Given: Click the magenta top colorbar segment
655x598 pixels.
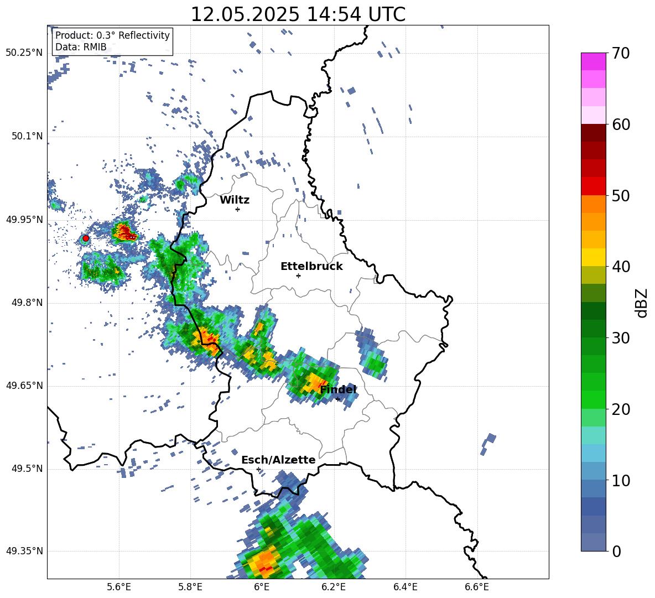Looking at the screenshot, I should [x=593, y=61].
